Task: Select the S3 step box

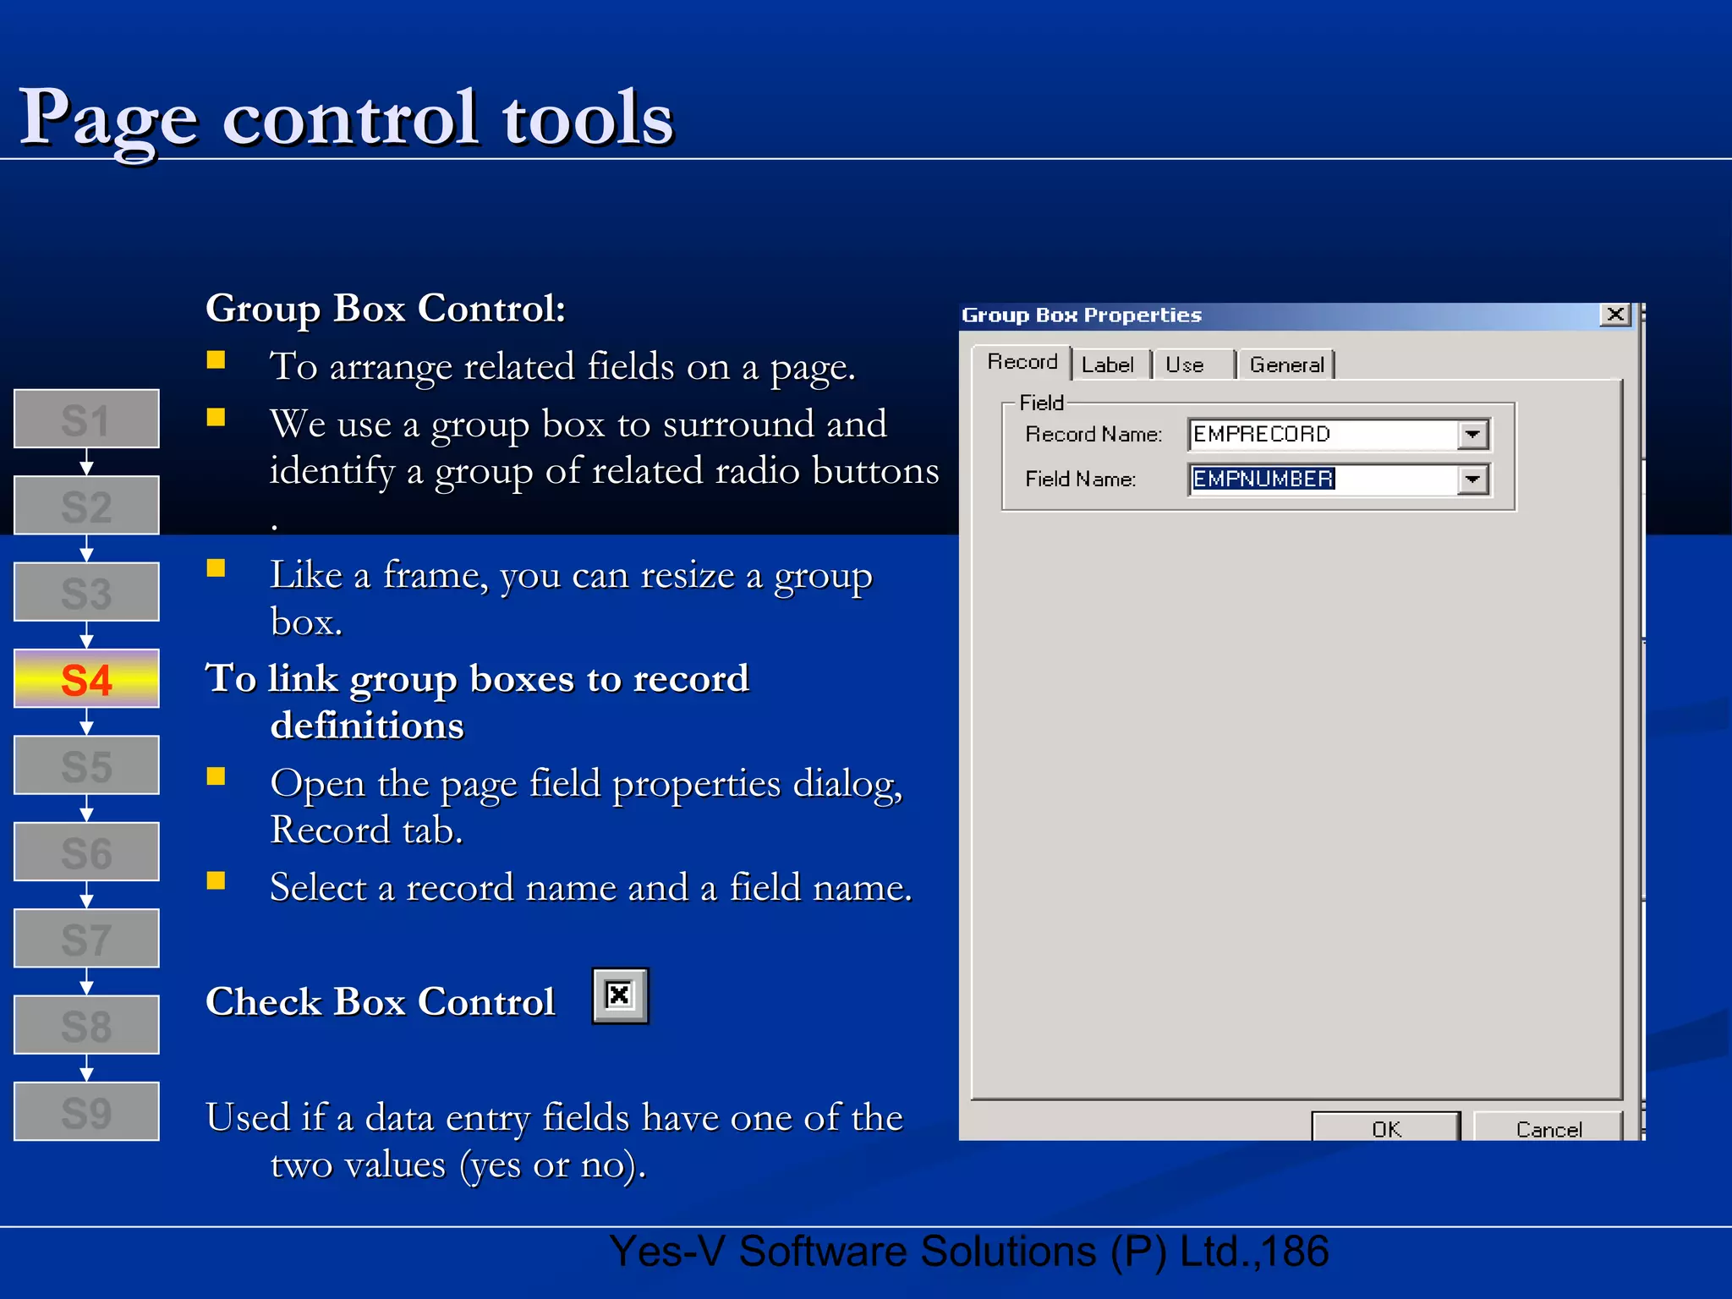Action: [x=86, y=592]
